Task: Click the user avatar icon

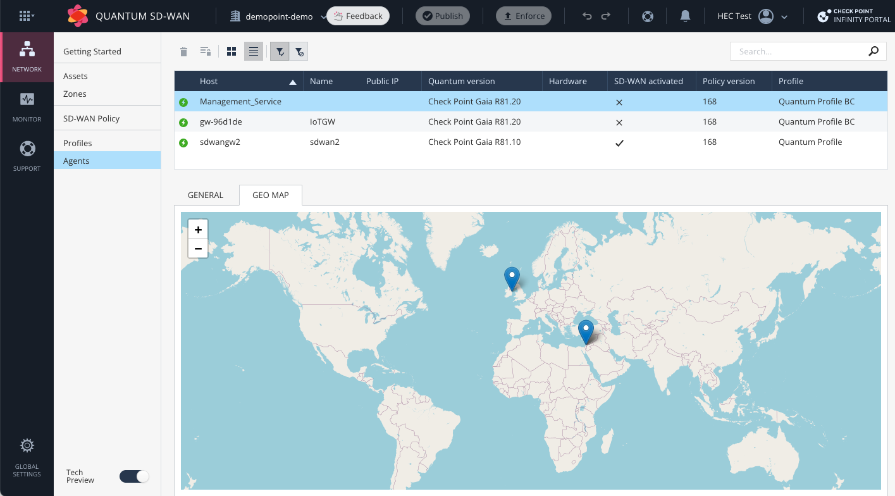Action: click(766, 16)
